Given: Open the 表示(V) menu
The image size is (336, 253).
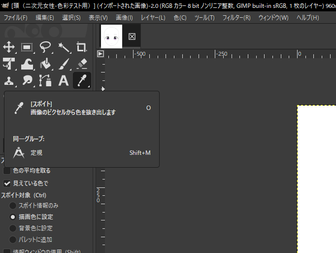Looking at the screenshot, I should click(x=98, y=18).
